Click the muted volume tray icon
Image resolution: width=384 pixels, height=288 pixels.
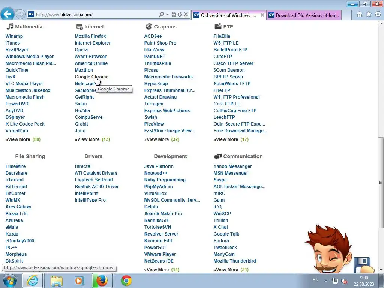tap(344, 281)
